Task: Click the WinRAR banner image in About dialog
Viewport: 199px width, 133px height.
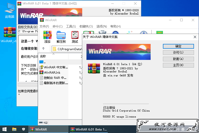Action: click(118, 52)
